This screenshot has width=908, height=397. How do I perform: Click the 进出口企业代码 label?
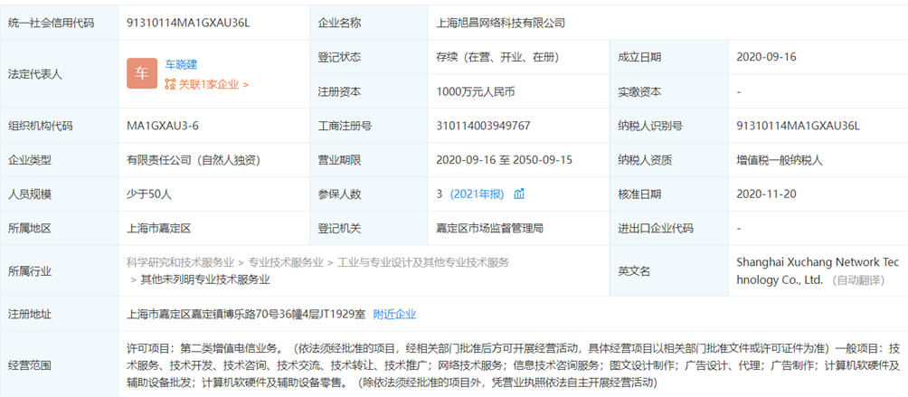point(656,228)
